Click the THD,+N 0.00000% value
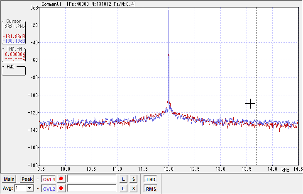This screenshot has height=194, width=303. [x=15, y=54]
